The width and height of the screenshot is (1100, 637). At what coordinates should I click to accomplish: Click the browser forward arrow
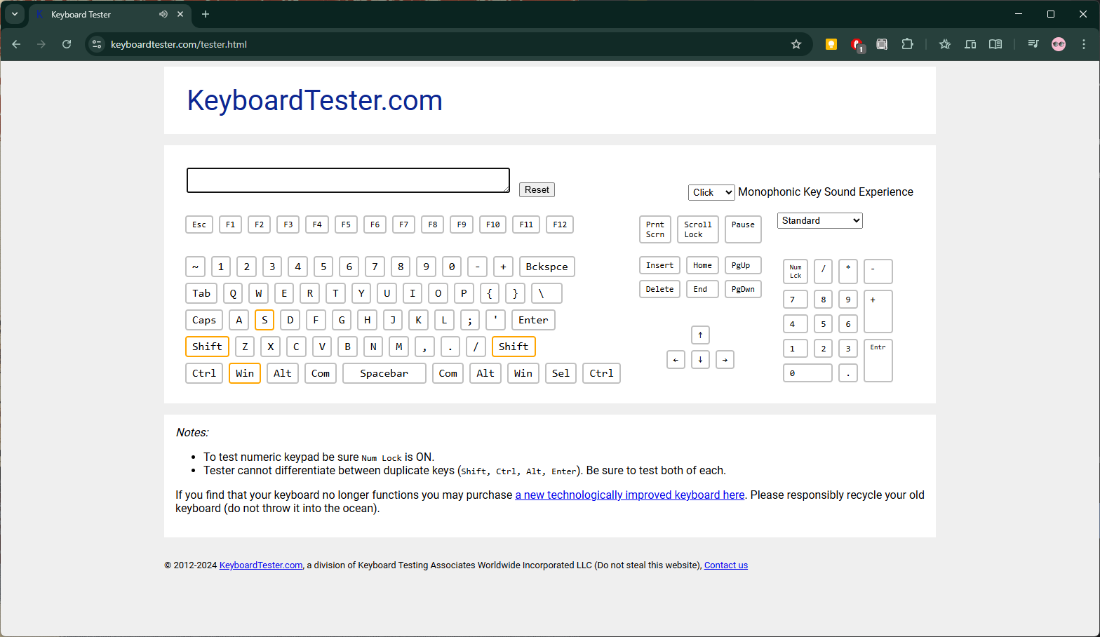click(x=41, y=44)
